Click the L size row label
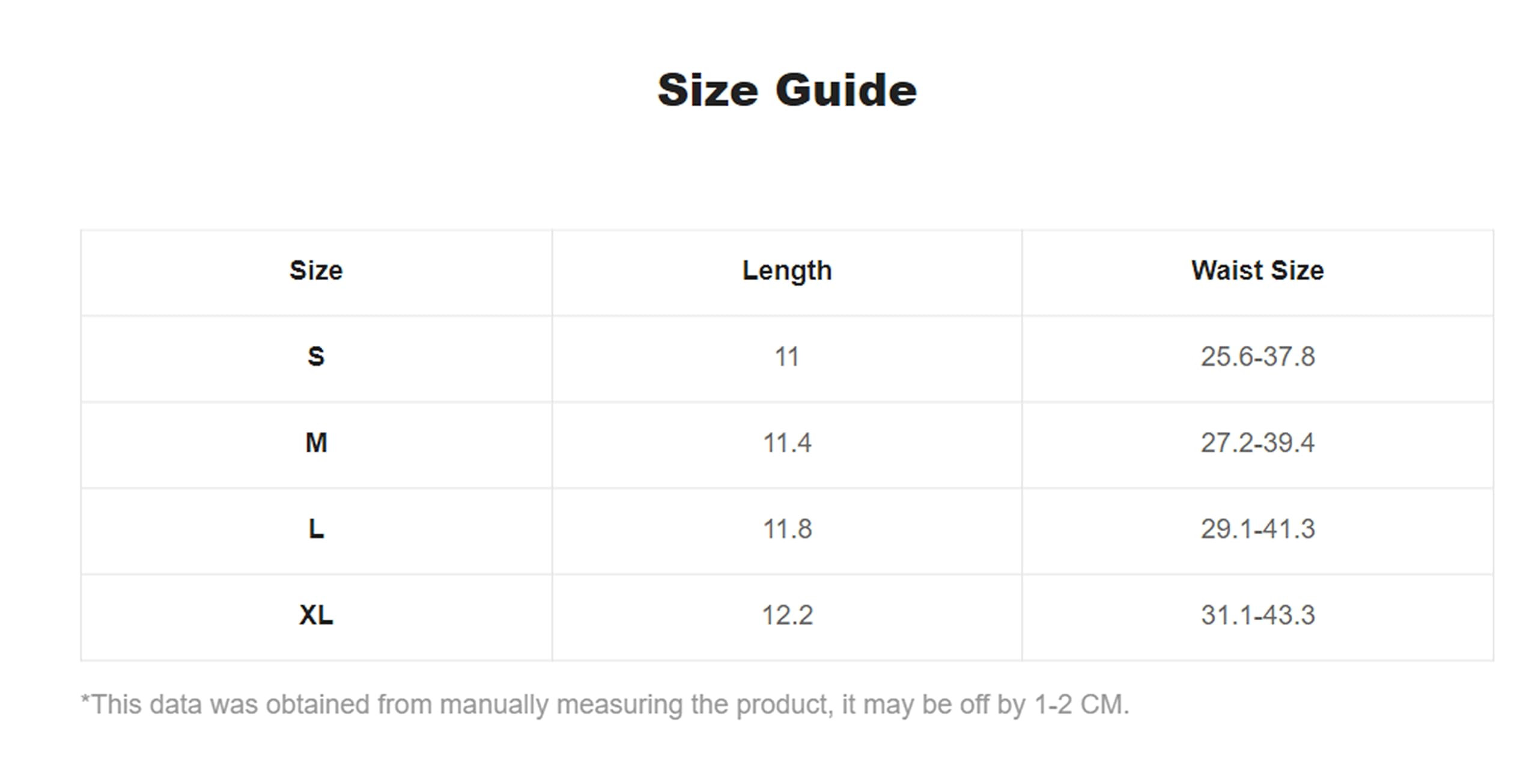This screenshot has height=771, width=1538. tap(316, 529)
